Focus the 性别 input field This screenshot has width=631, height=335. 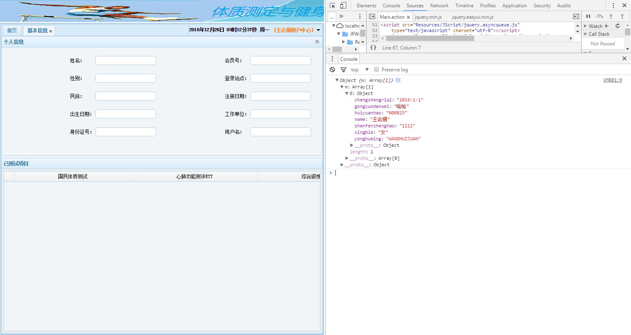click(126, 78)
